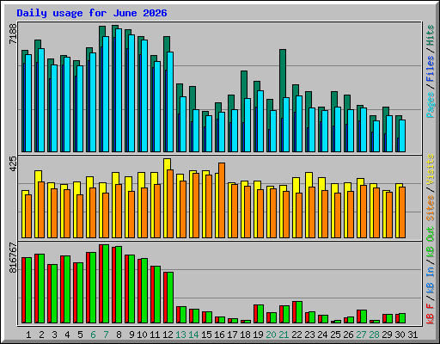440x344 pixels.
Task: Click the x-axis day label 23
Action: [309, 335]
